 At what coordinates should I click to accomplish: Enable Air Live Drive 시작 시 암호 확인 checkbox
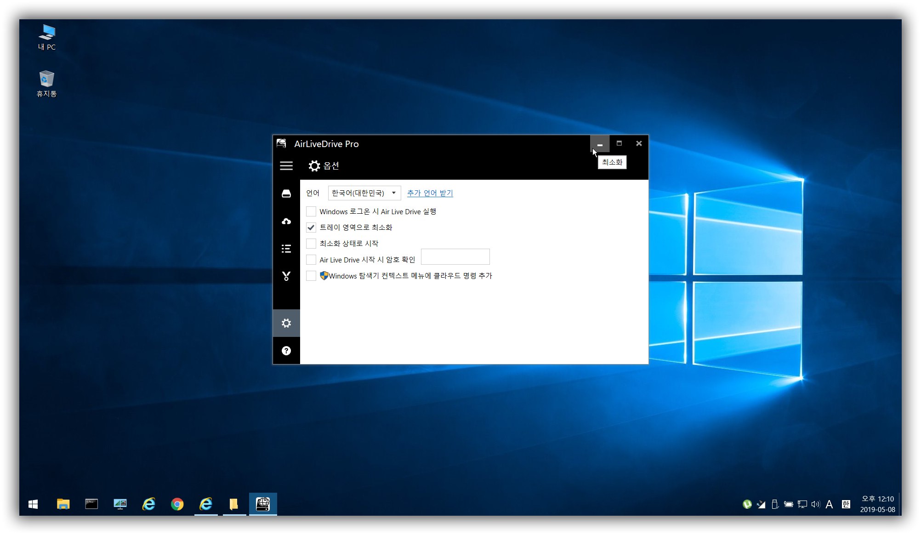tap(311, 260)
